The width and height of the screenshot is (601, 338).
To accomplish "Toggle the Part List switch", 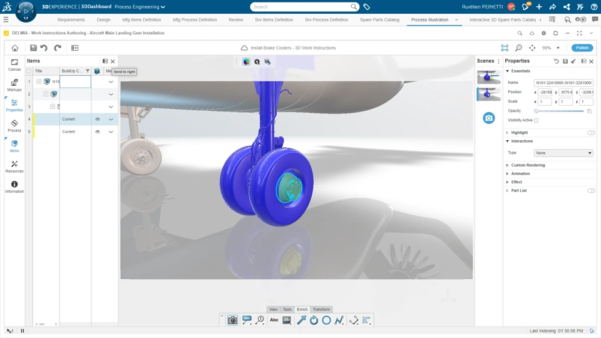I will click(591, 190).
